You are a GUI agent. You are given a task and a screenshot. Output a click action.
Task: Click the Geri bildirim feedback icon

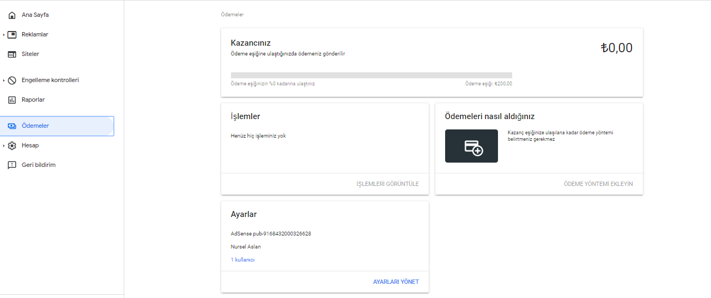click(x=12, y=165)
